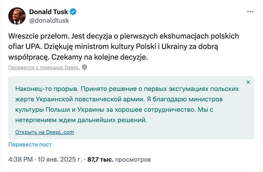This screenshot has height=172, width=263.
Task: Close the DeepL translation box
Action: 248,82
